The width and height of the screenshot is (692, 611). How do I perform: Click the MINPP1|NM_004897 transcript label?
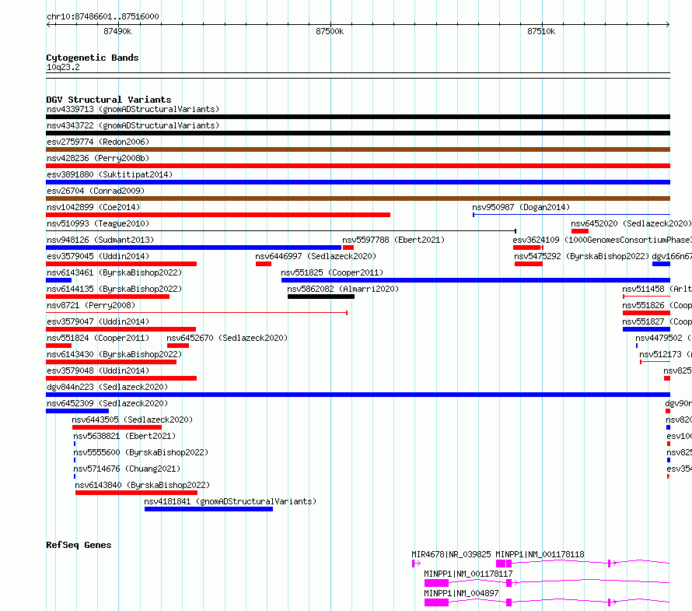[x=461, y=593]
